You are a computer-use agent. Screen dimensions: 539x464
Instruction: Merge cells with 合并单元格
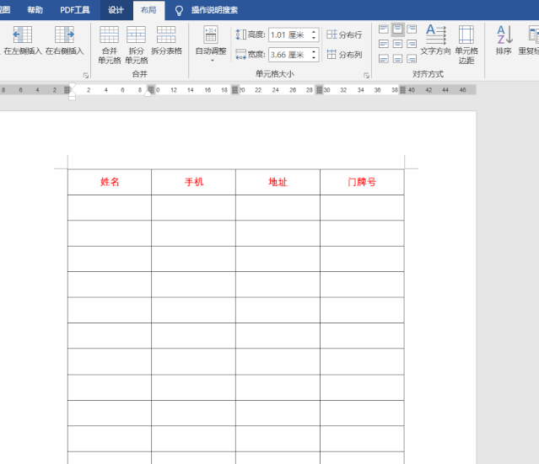point(110,45)
